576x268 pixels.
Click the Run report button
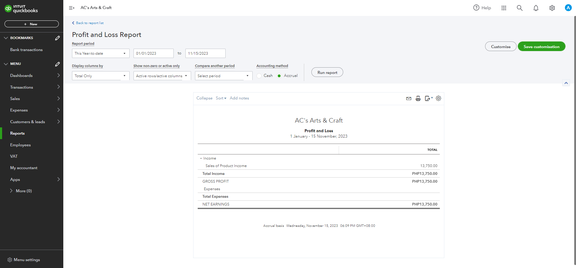click(327, 72)
